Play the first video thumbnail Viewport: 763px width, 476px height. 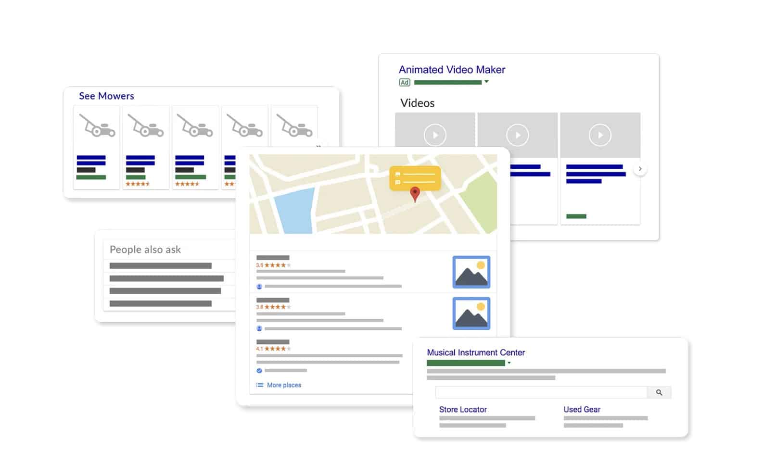tap(435, 135)
